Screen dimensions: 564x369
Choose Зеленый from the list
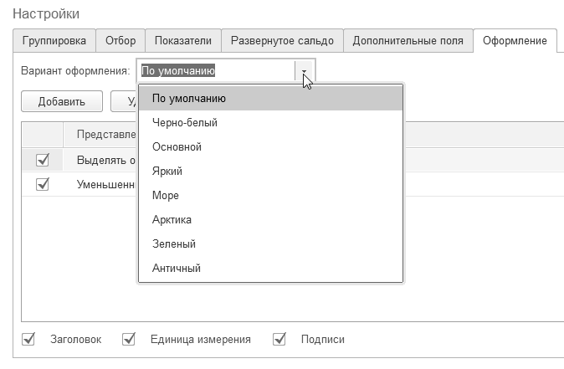[x=174, y=244]
